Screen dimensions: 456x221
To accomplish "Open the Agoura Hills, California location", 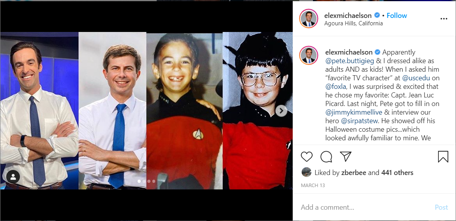I will (353, 23).
